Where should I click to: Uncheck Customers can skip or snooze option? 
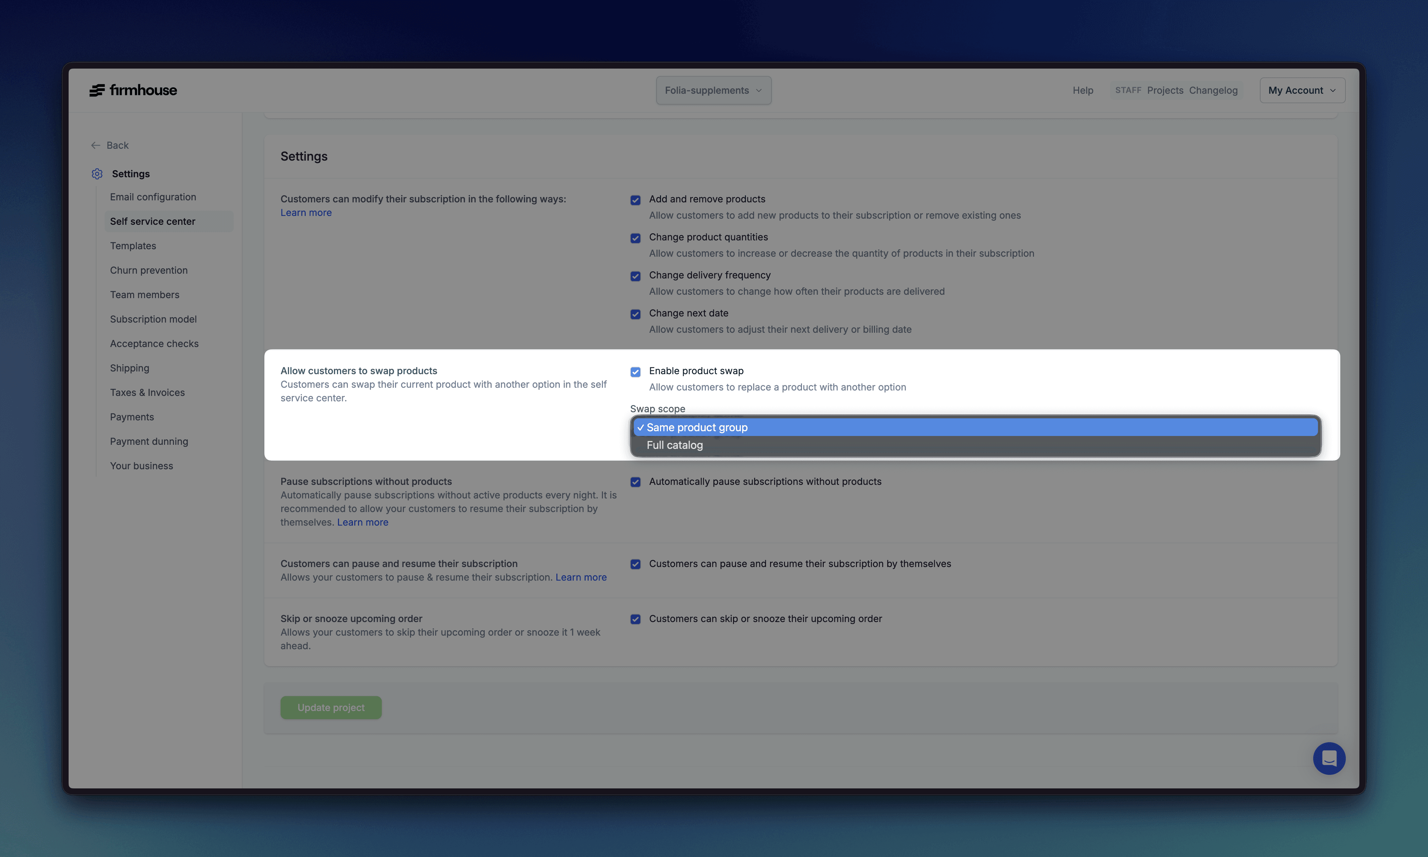pyautogui.click(x=636, y=620)
